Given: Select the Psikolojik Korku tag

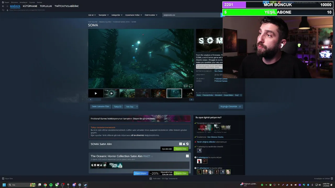Looking at the screenshot, I should click(208, 95).
